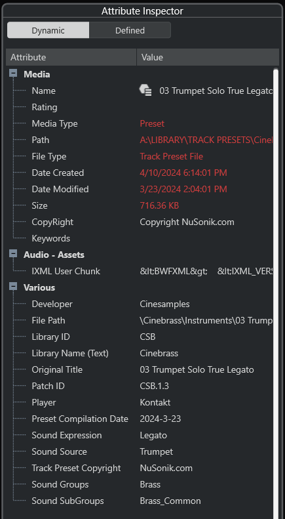The image size is (285, 519).
Task: Click the Sound Expression value Legato
Action: tap(153, 435)
